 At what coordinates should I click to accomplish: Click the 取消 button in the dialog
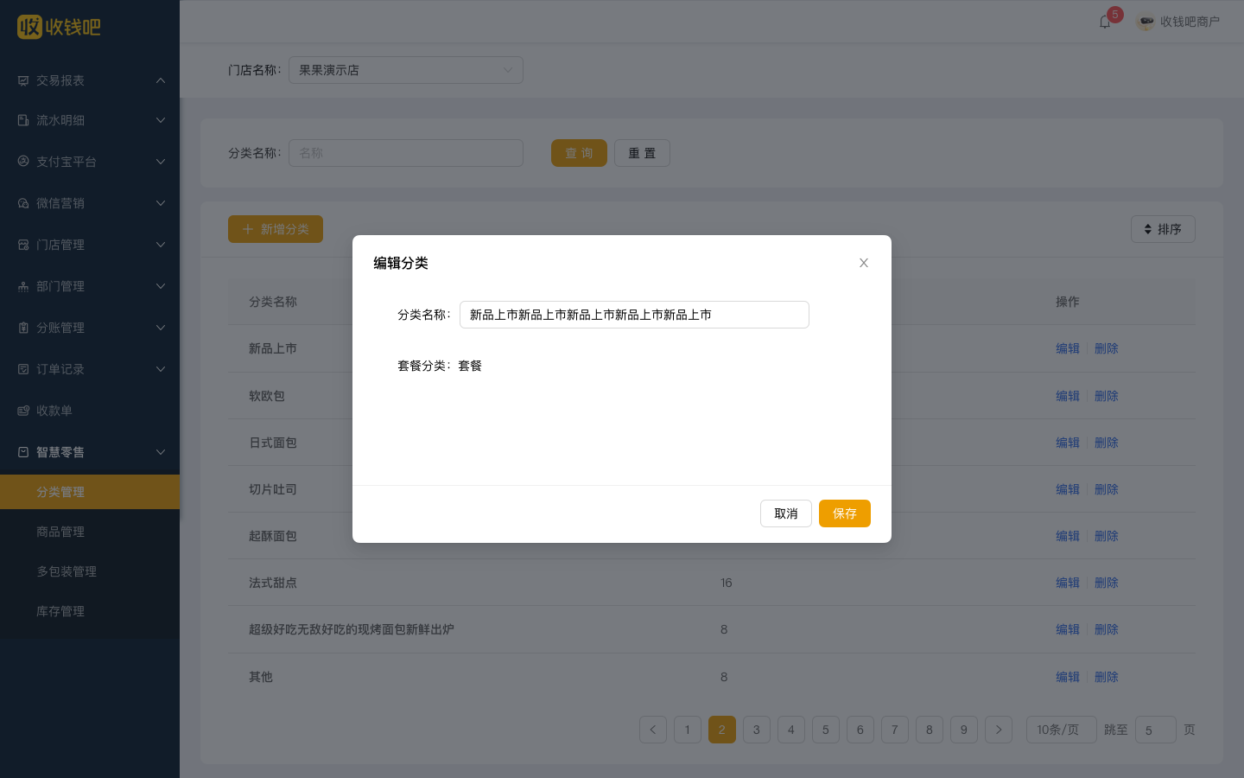pyautogui.click(x=786, y=513)
